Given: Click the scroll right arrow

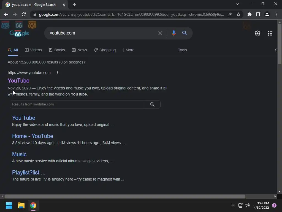Looking at the screenshot, I should [275, 196].
